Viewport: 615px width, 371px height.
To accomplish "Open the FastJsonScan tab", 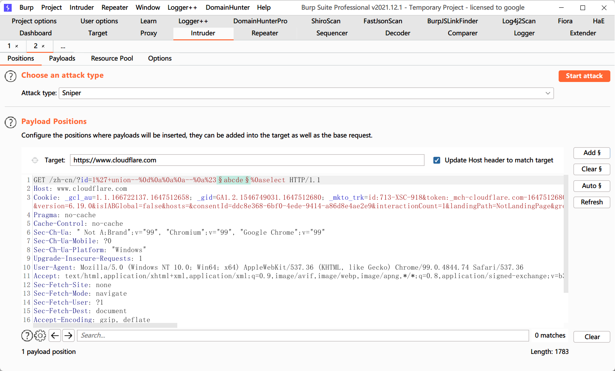I will (x=383, y=21).
